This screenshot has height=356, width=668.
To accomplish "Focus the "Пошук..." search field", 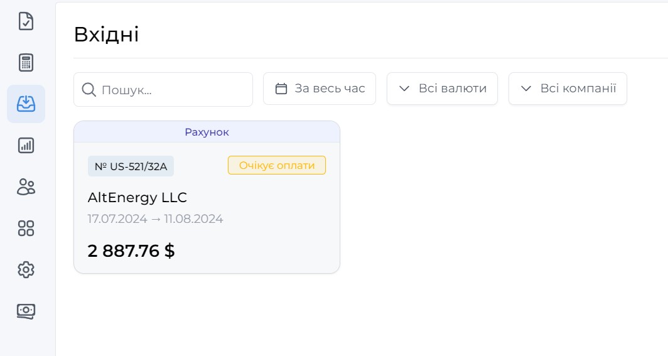I will click(x=173, y=89).
